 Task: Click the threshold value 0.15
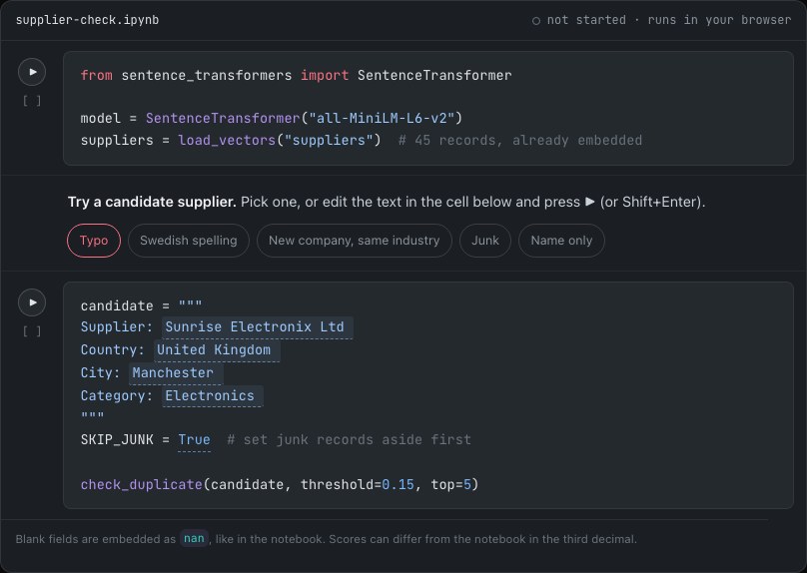pos(398,484)
